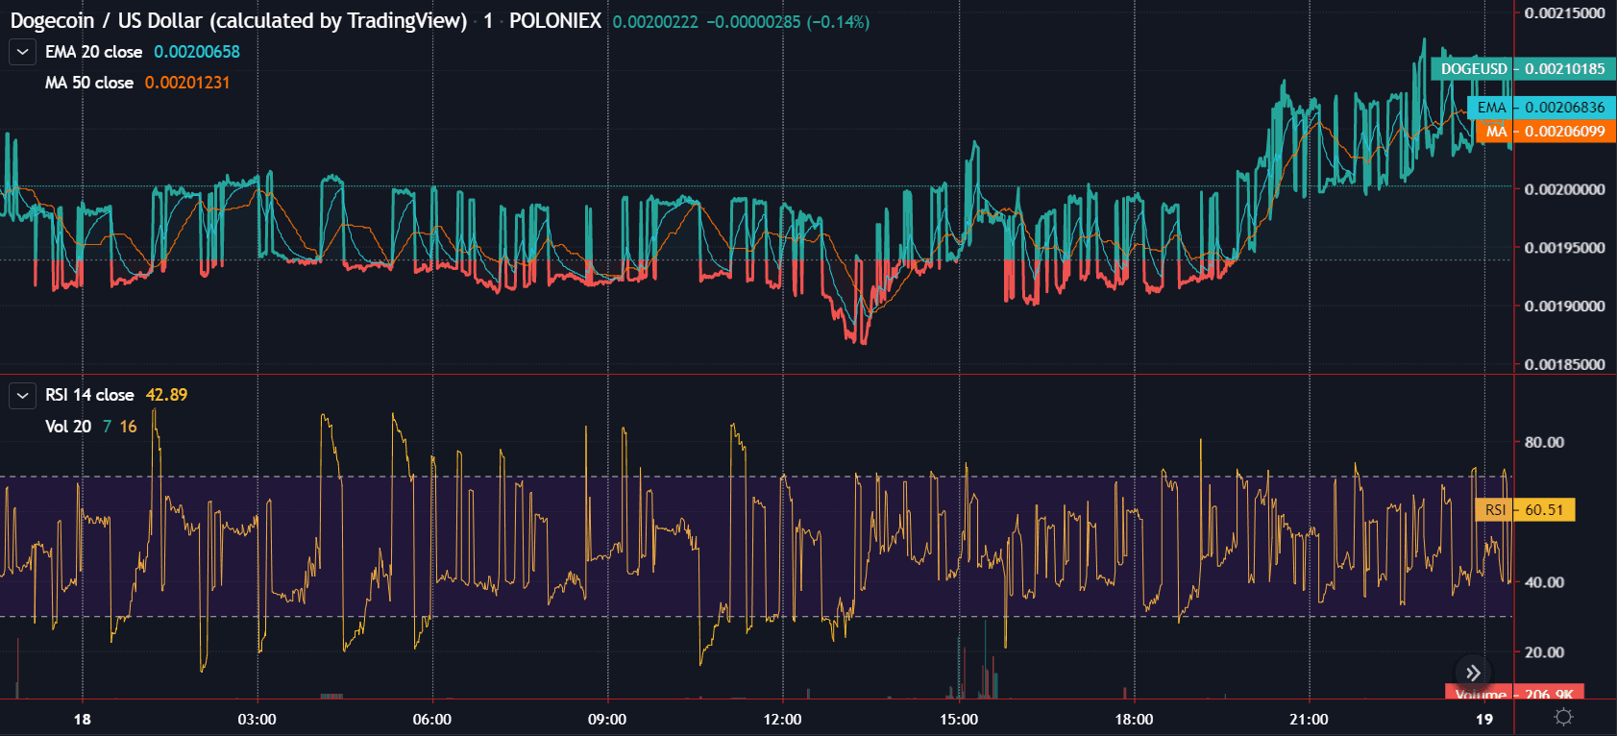
Task: Click the 15:00 time axis label
Action: point(959,720)
